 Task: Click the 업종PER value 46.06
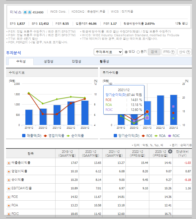[92, 24]
